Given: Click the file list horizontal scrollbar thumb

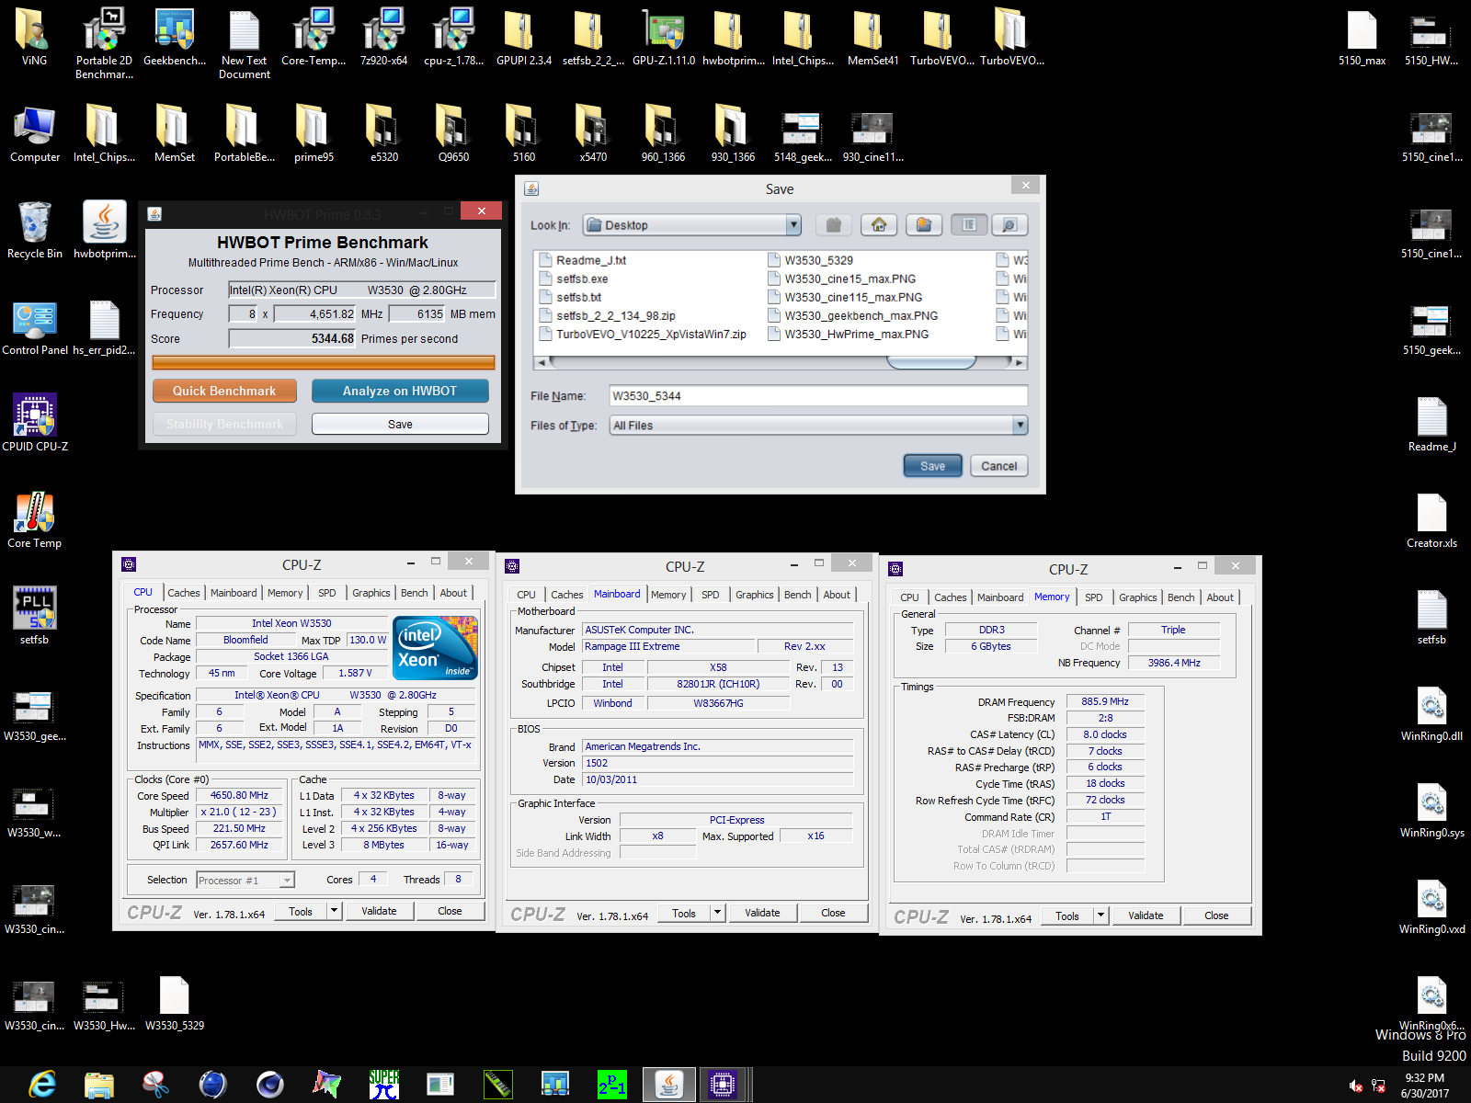Looking at the screenshot, I should [x=930, y=362].
